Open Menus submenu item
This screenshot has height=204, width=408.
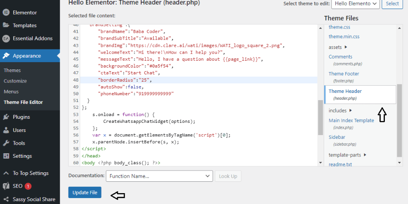click(11, 92)
